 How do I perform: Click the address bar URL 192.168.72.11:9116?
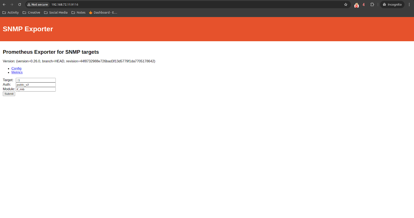[x=65, y=4]
